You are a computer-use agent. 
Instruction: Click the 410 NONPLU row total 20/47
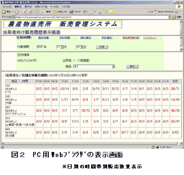(175, 122)
